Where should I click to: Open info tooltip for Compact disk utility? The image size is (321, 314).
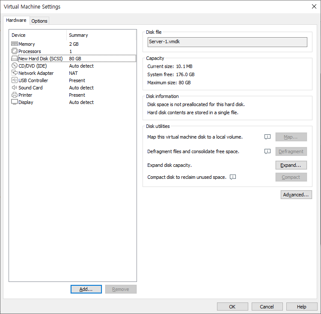[233, 177]
